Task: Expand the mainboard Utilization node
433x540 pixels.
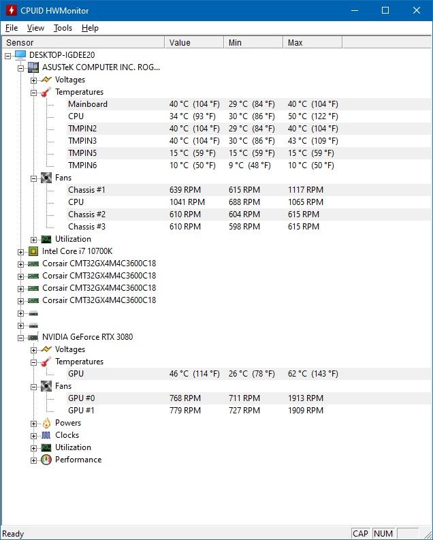Action: pos(33,240)
